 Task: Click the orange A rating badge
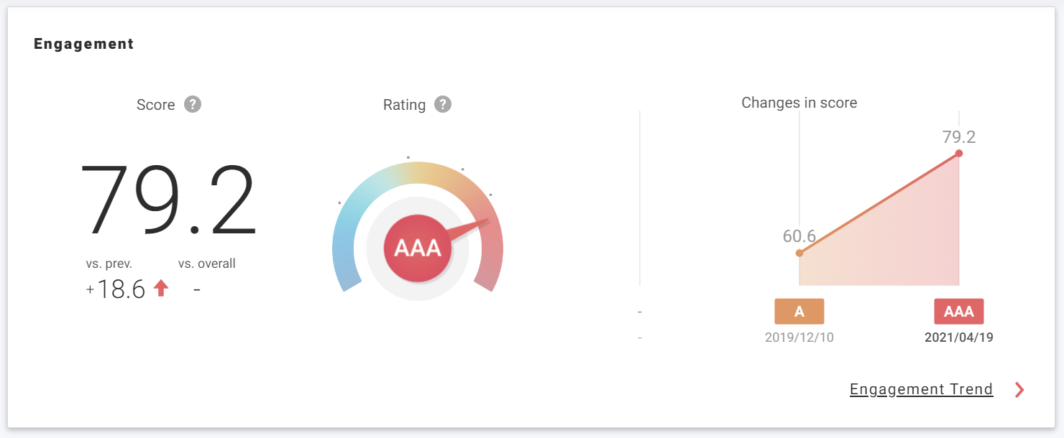tap(799, 312)
